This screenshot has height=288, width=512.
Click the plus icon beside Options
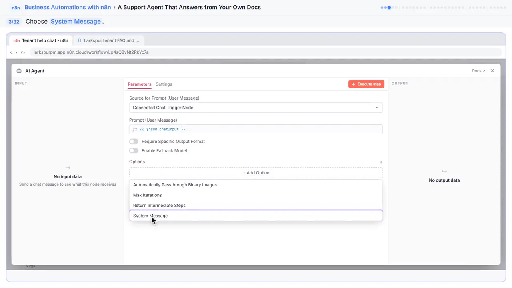coord(381,162)
